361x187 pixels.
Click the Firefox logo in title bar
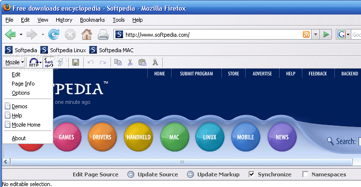coord(7,7)
